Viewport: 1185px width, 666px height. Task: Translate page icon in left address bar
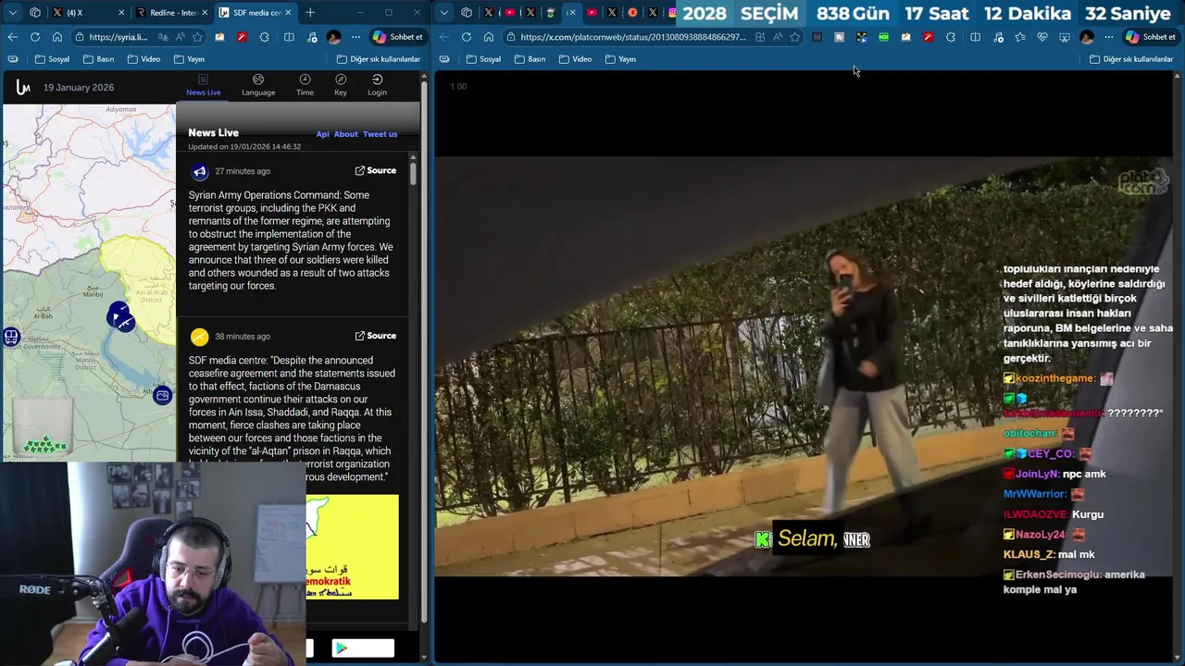[163, 37]
